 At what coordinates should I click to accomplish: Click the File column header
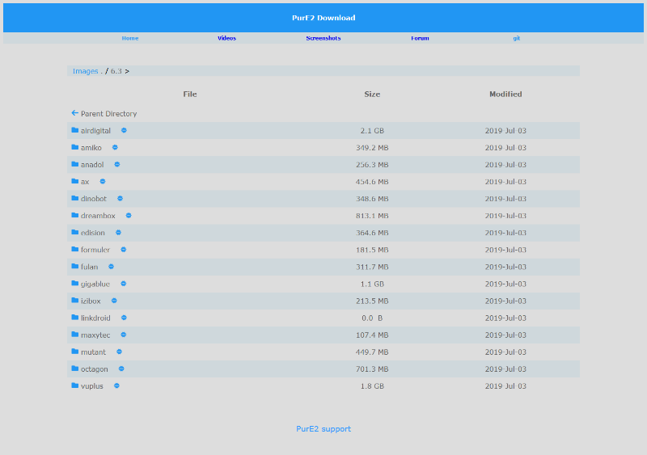pyautogui.click(x=190, y=94)
